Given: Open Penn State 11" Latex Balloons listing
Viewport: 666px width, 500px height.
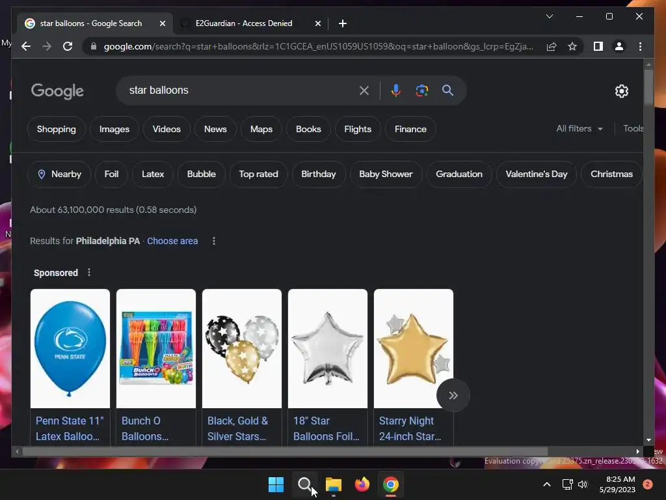Looking at the screenshot, I should click(70, 428).
